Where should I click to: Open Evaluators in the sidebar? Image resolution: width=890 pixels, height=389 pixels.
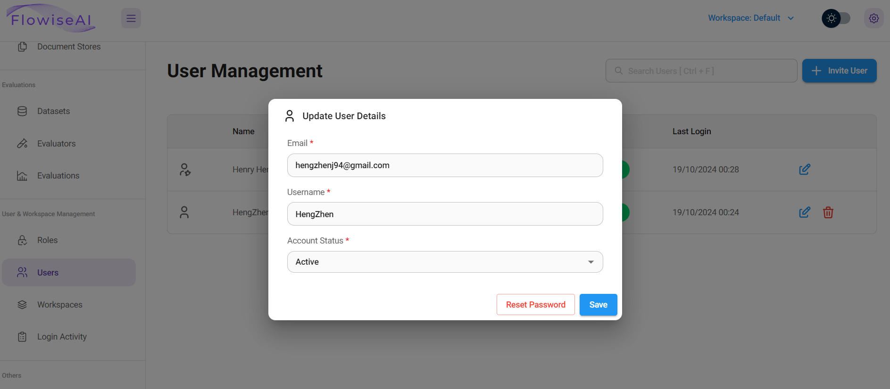[56, 144]
